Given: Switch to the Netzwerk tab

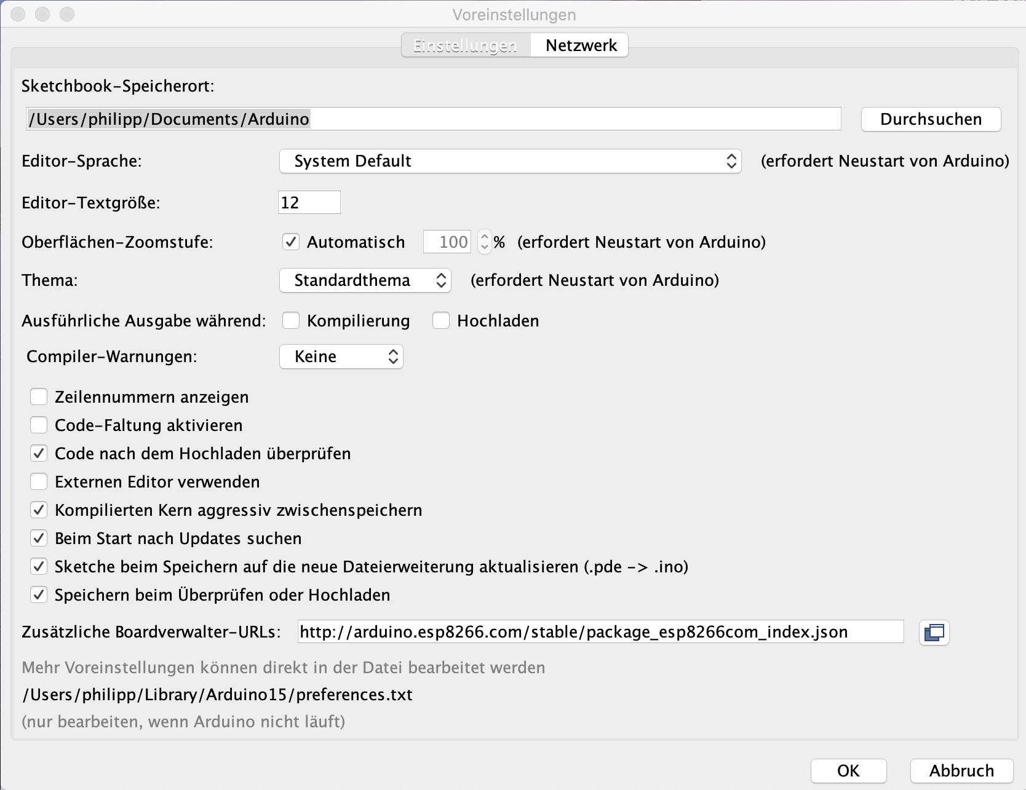Looking at the screenshot, I should click(x=579, y=44).
